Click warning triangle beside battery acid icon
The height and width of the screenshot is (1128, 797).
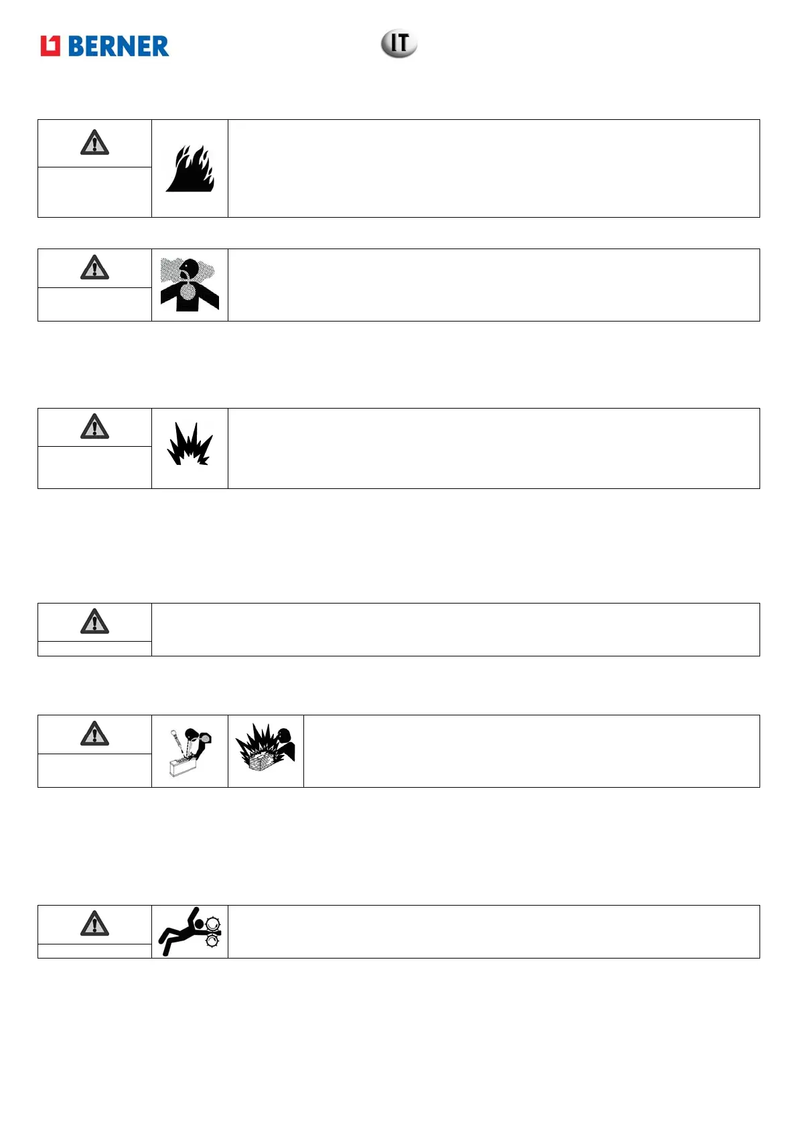coord(94,734)
